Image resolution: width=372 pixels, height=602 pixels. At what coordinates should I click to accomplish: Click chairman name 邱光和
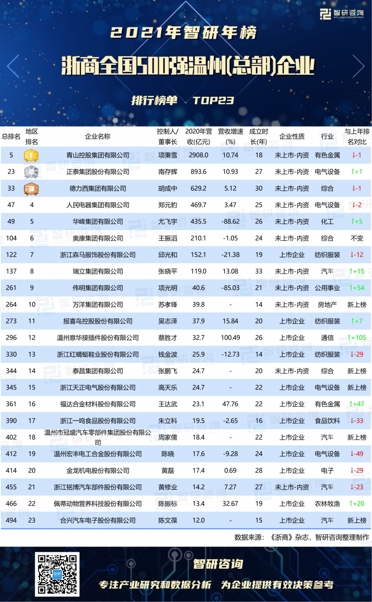tap(167, 255)
